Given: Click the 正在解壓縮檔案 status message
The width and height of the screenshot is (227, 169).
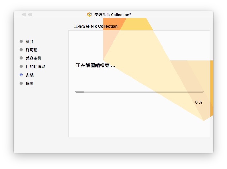Looking at the screenshot, I should (95, 66).
